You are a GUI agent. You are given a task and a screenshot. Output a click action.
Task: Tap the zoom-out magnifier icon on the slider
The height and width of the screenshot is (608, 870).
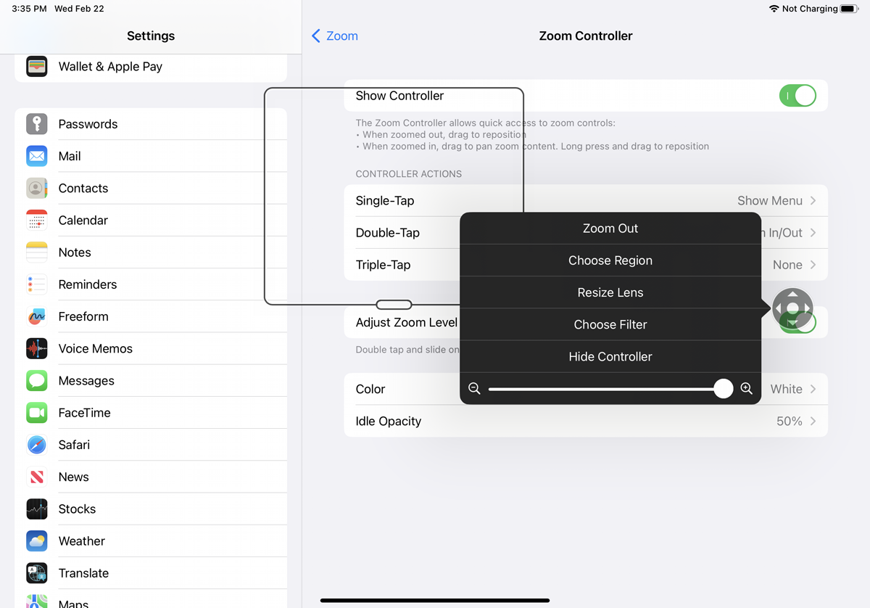475,389
